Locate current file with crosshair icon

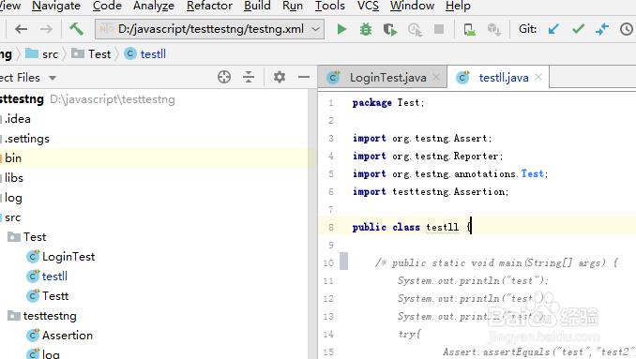tap(224, 77)
